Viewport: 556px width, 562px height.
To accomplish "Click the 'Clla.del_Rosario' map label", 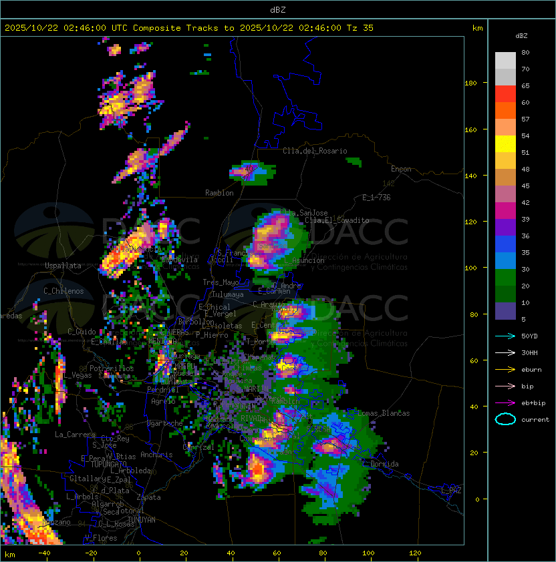I will pyautogui.click(x=315, y=151).
